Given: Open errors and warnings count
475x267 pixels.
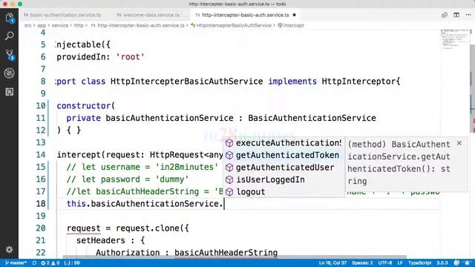Looking at the screenshot, I should [50, 263].
